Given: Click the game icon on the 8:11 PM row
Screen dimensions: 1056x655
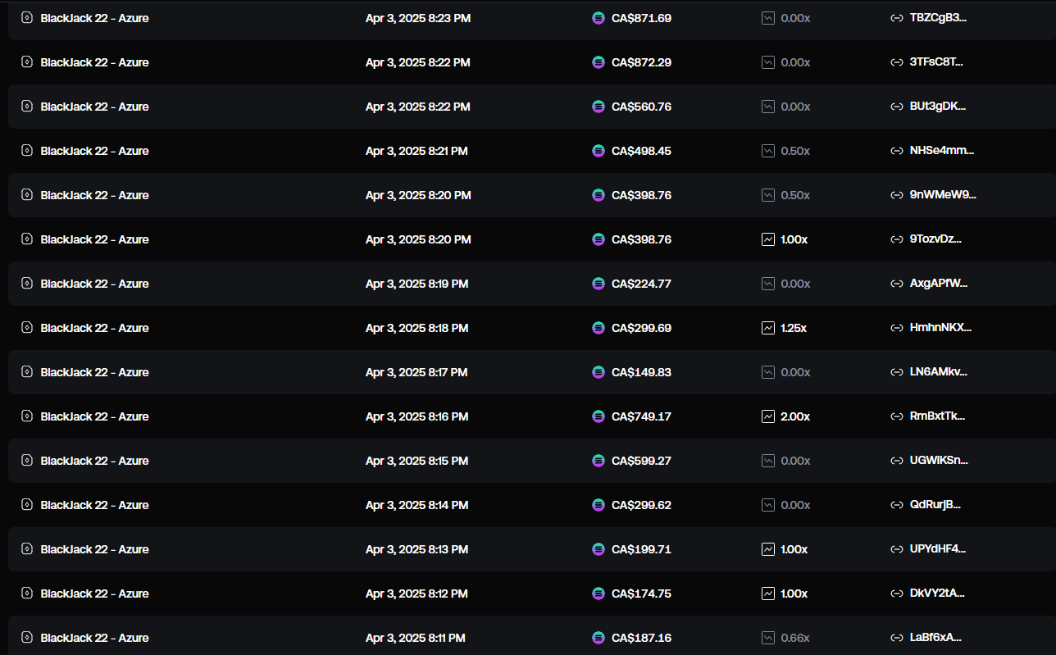Looking at the screenshot, I should [x=26, y=638].
